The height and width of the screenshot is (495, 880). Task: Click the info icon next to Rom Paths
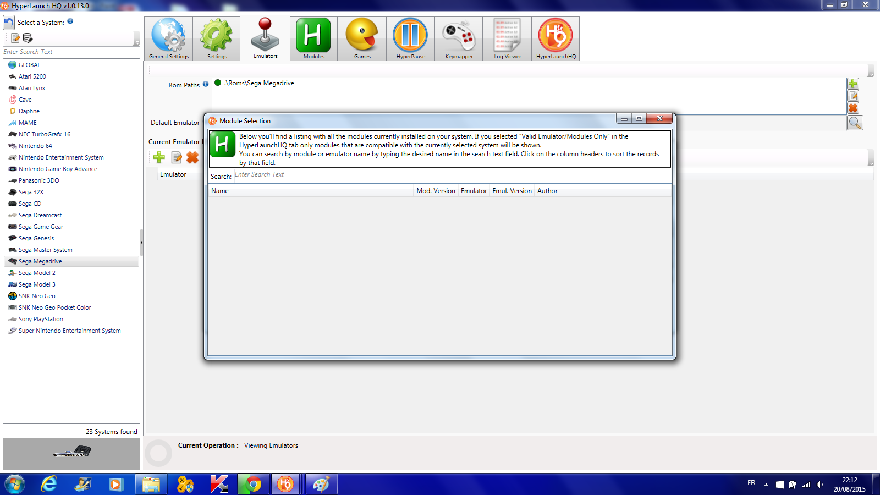point(206,84)
